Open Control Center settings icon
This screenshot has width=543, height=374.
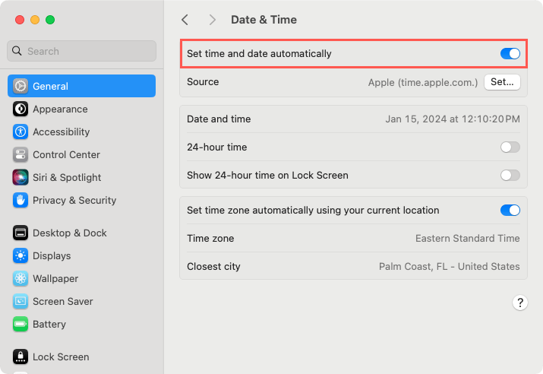pos(21,154)
